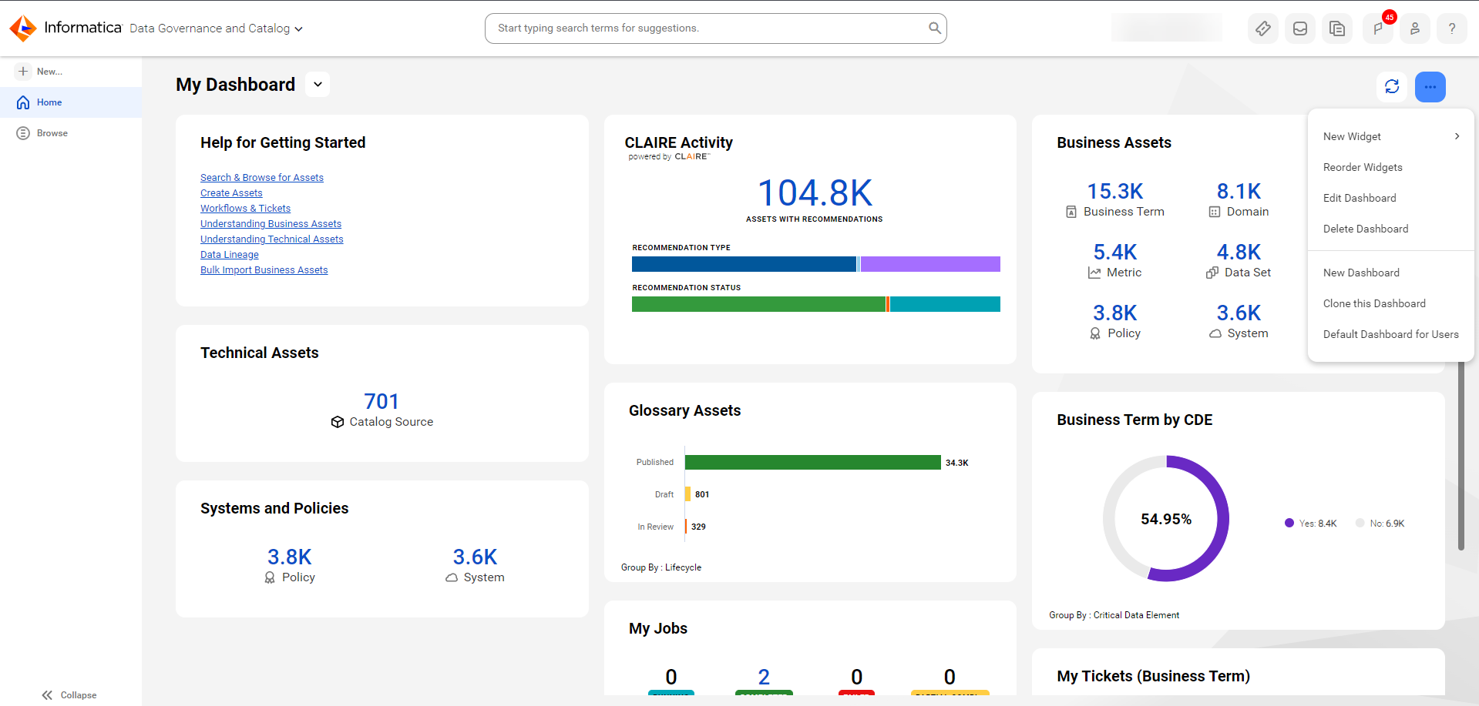Toggle the blue more actions button

[x=1430, y=86]
